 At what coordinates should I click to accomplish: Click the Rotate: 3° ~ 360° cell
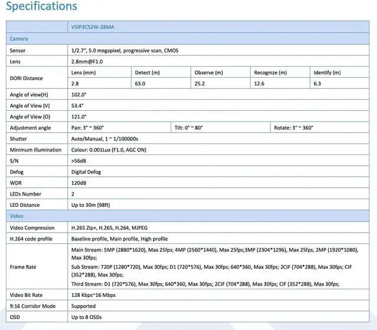click(x=294, y=127)
